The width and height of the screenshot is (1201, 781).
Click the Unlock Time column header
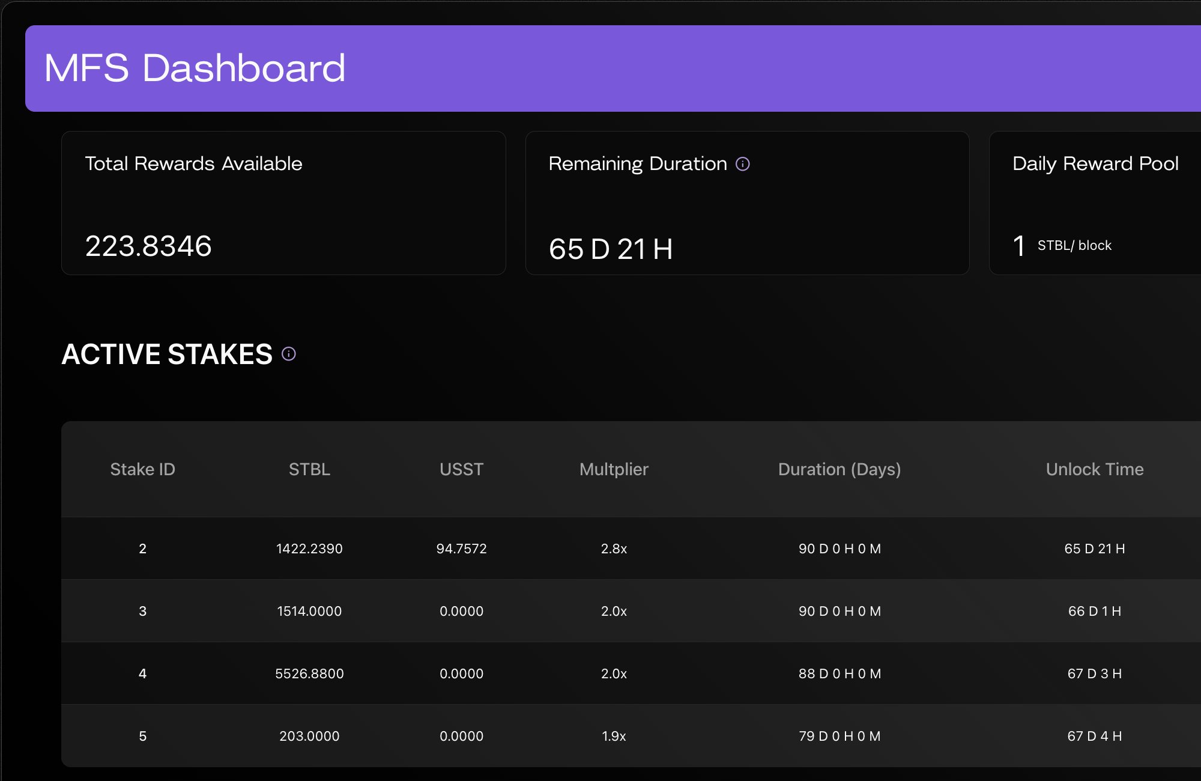(x=1094, y=469)
